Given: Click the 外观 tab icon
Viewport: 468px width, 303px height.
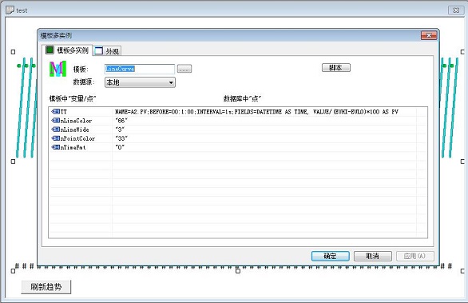Looking at the screenshot, I should tap(98, 51).
